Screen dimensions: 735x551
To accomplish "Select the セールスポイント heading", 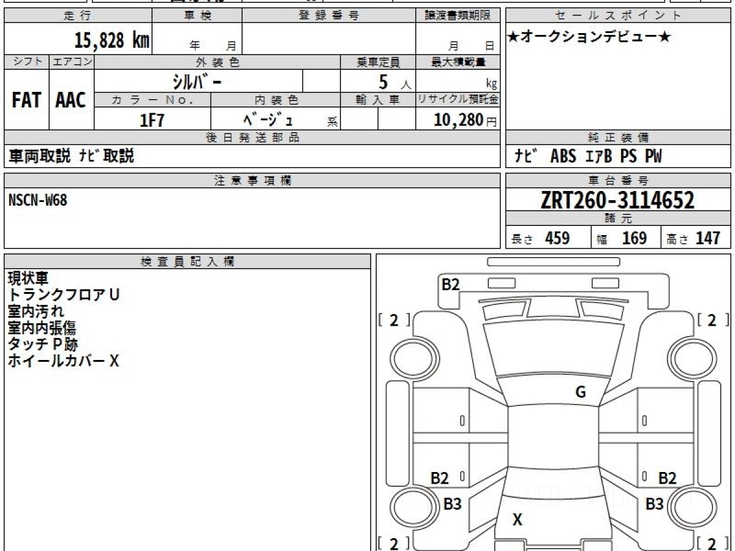I will tap(619, 16).
